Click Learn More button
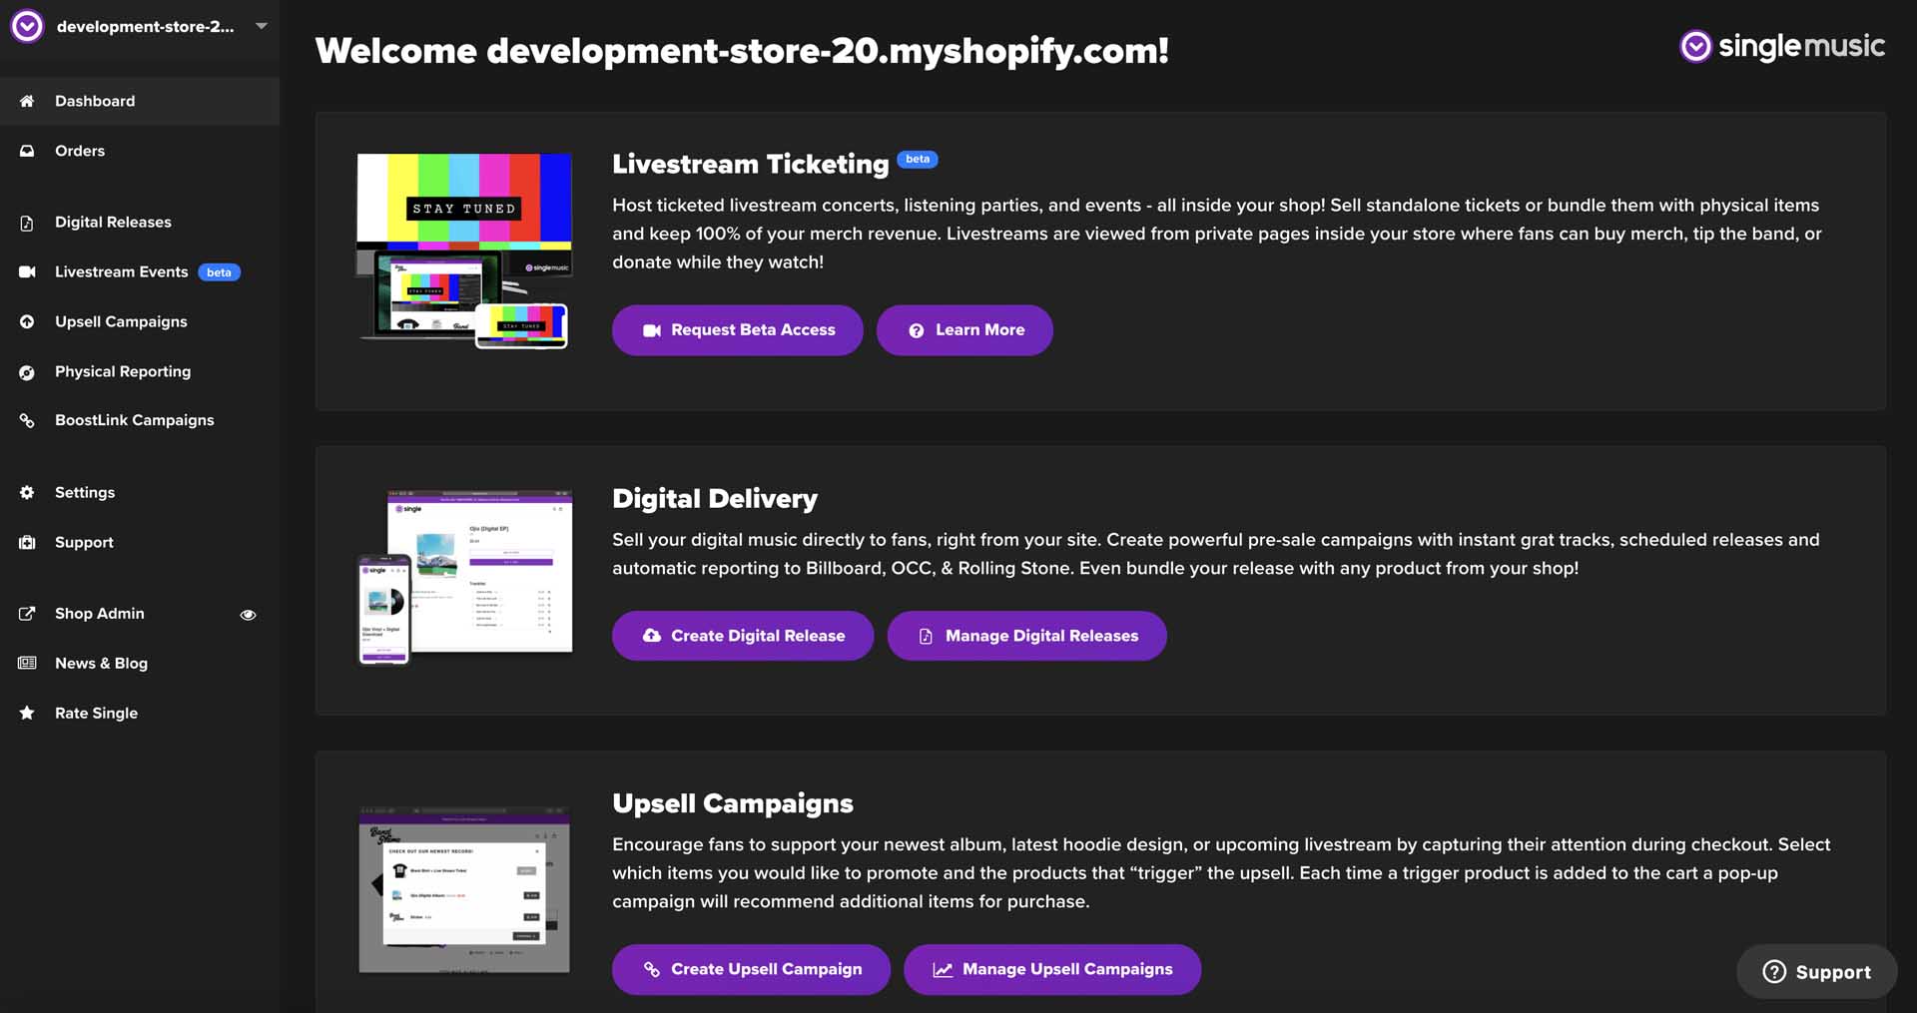1917x1013 pixels. point(964,330)
